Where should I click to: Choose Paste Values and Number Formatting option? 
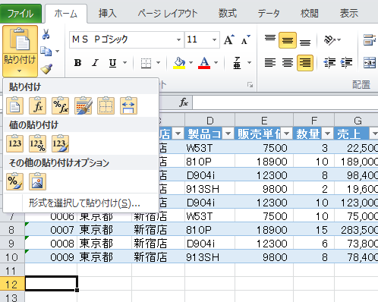click(x=37, y=143)
